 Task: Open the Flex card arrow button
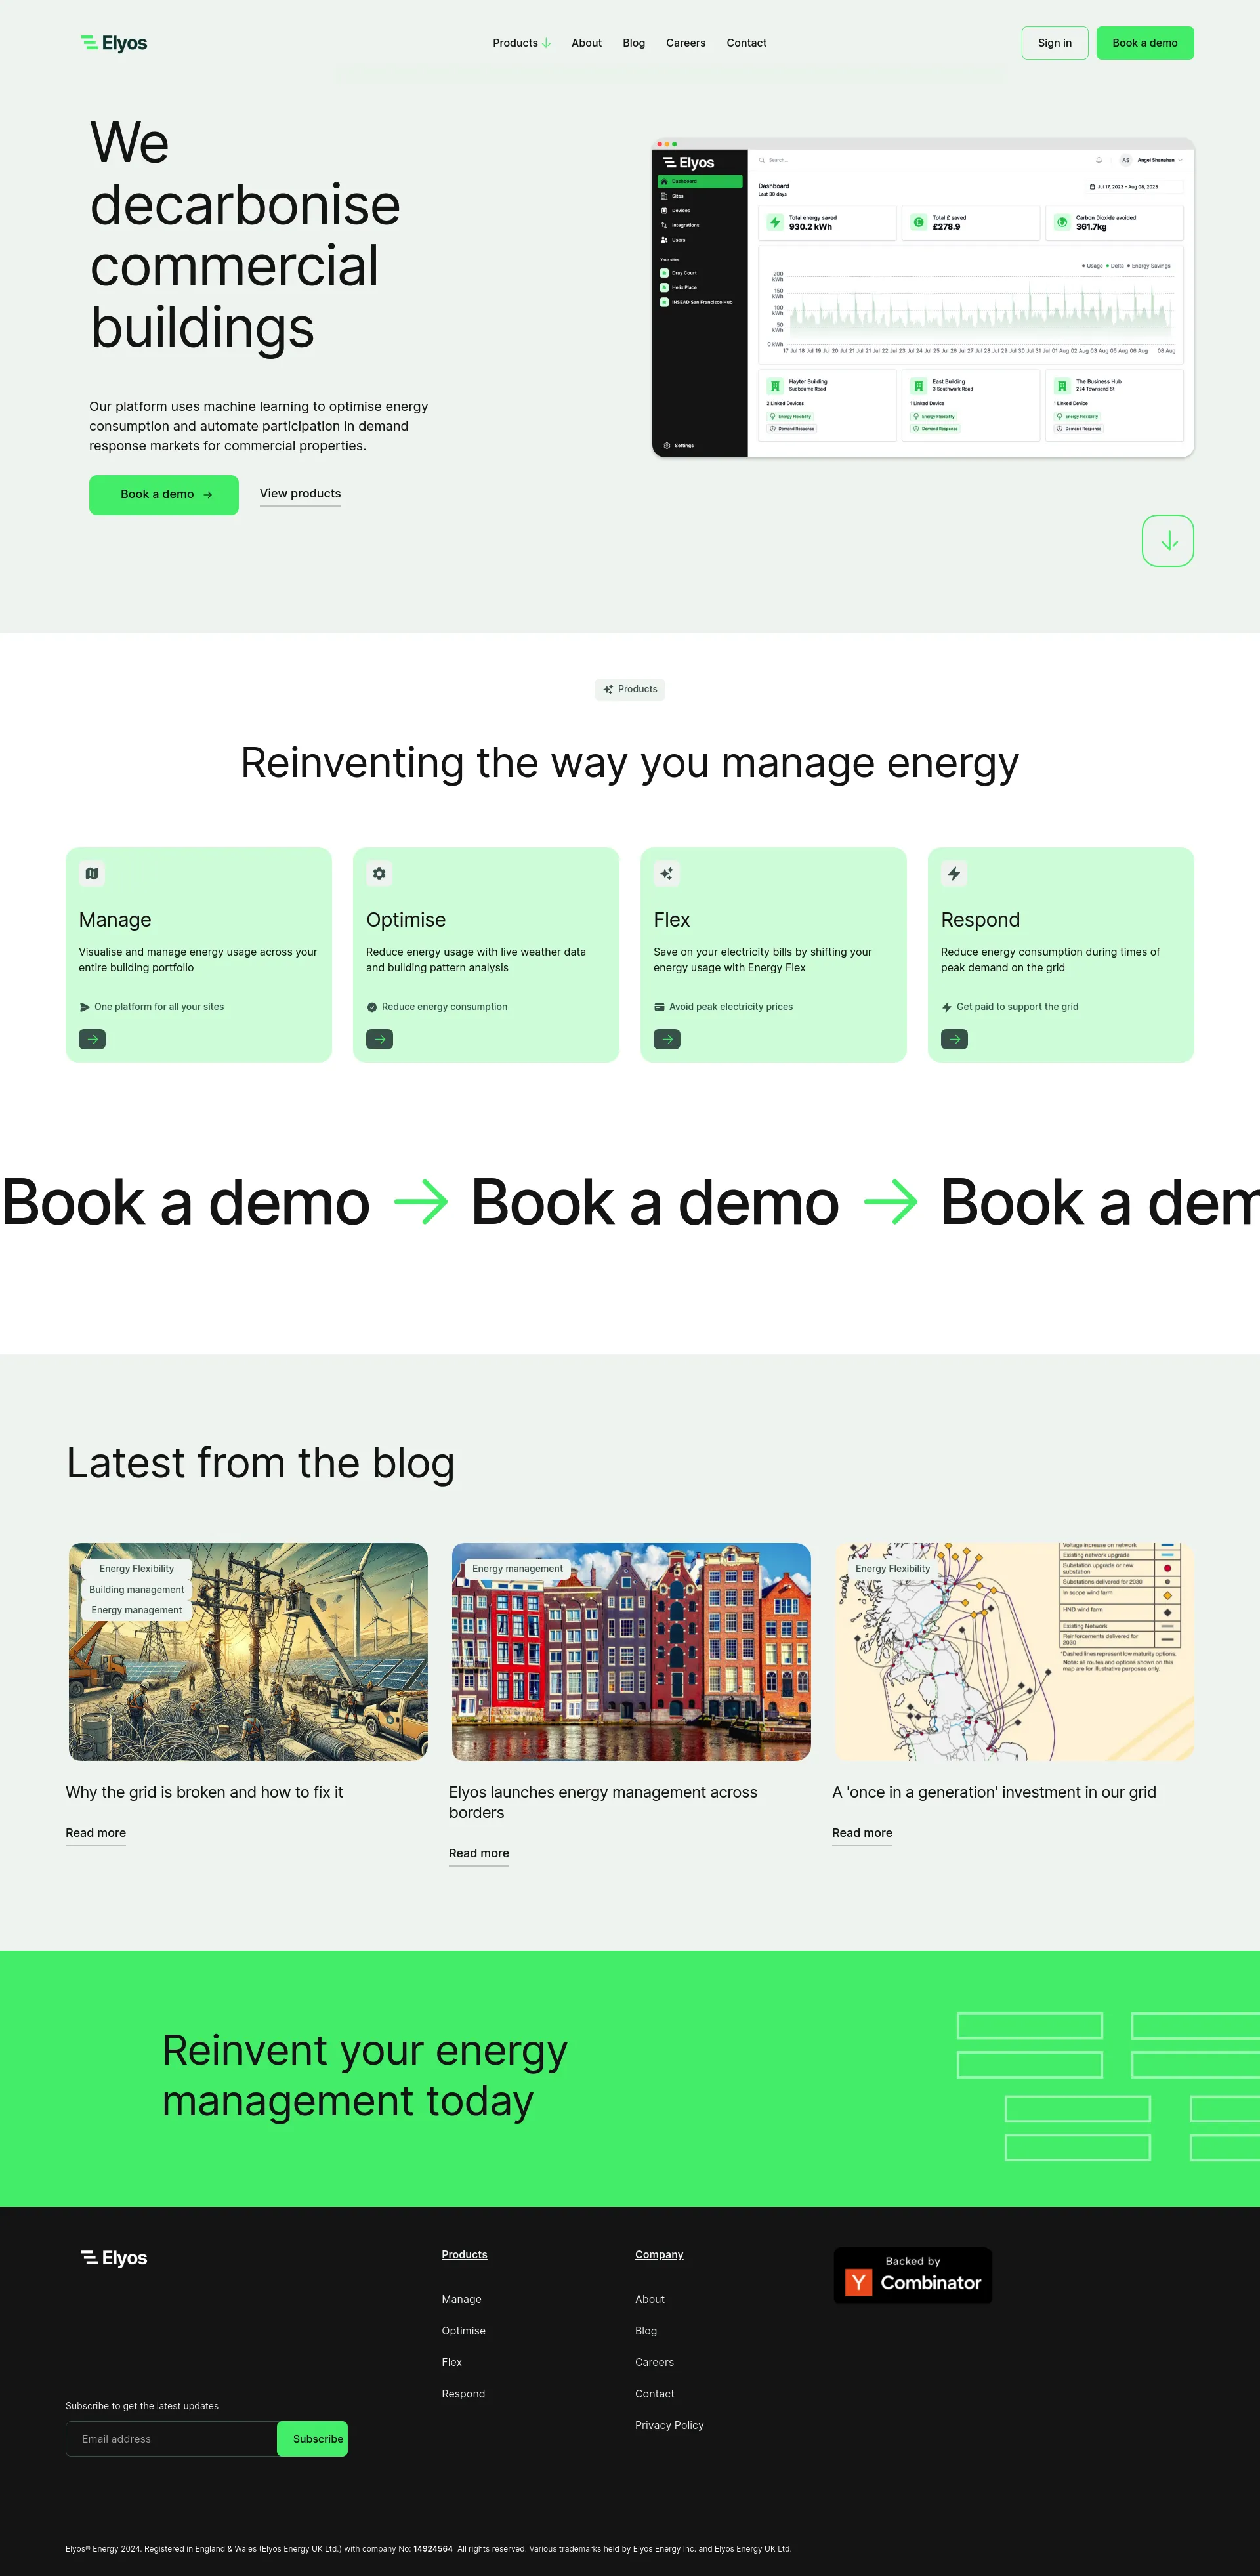point(667,1039)
